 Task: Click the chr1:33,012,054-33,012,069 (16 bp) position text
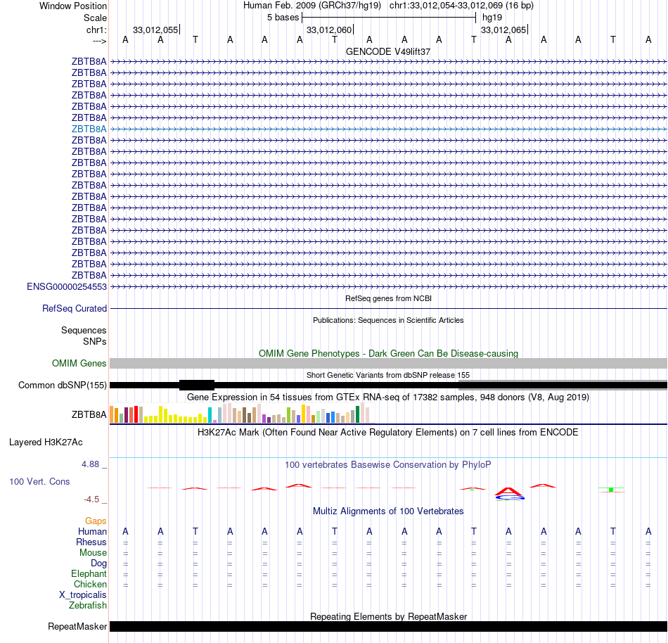coord(461,6)
